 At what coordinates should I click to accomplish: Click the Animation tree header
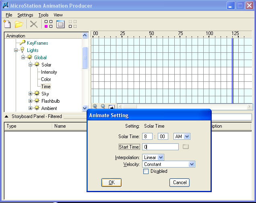click(x=43, y=35)
